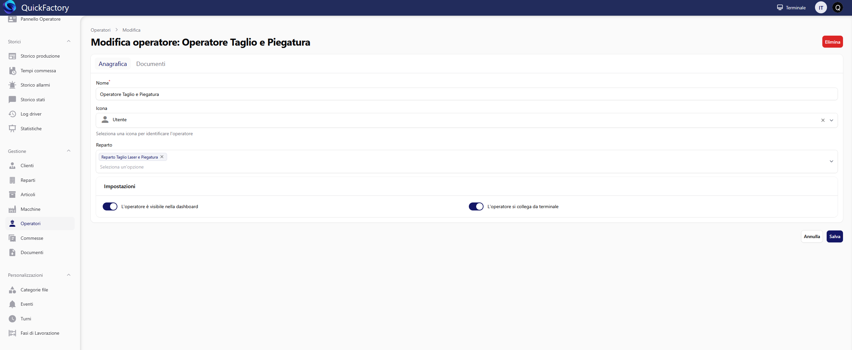Screen dimensions: 852x350
Task: Open Statistiche via its presentation icon
Action: click(x=12, y=129)
